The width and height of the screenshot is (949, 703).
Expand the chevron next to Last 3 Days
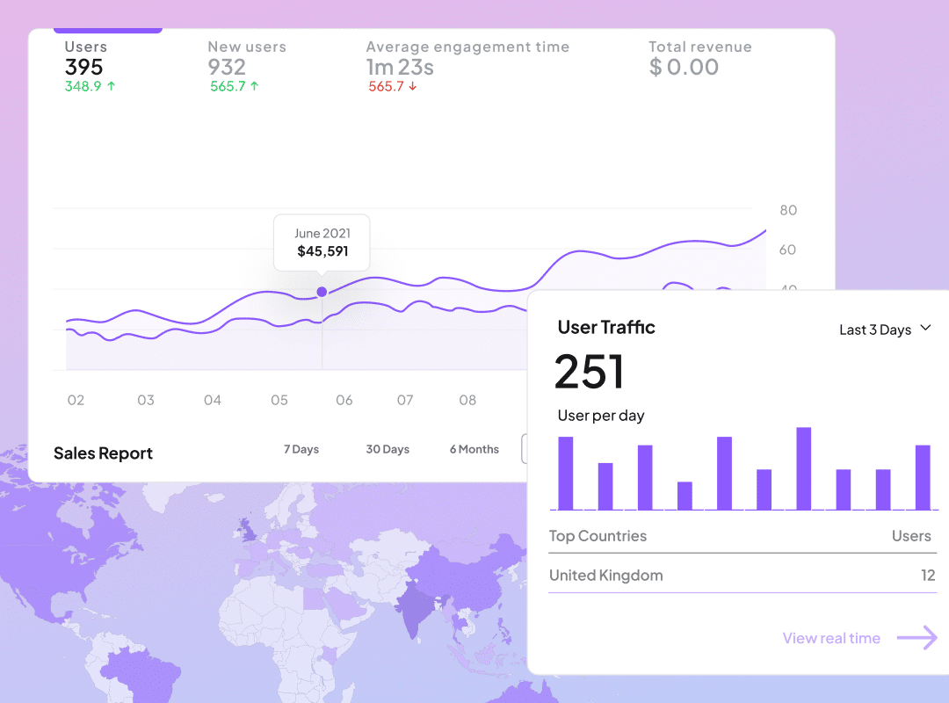click(925, 329)
